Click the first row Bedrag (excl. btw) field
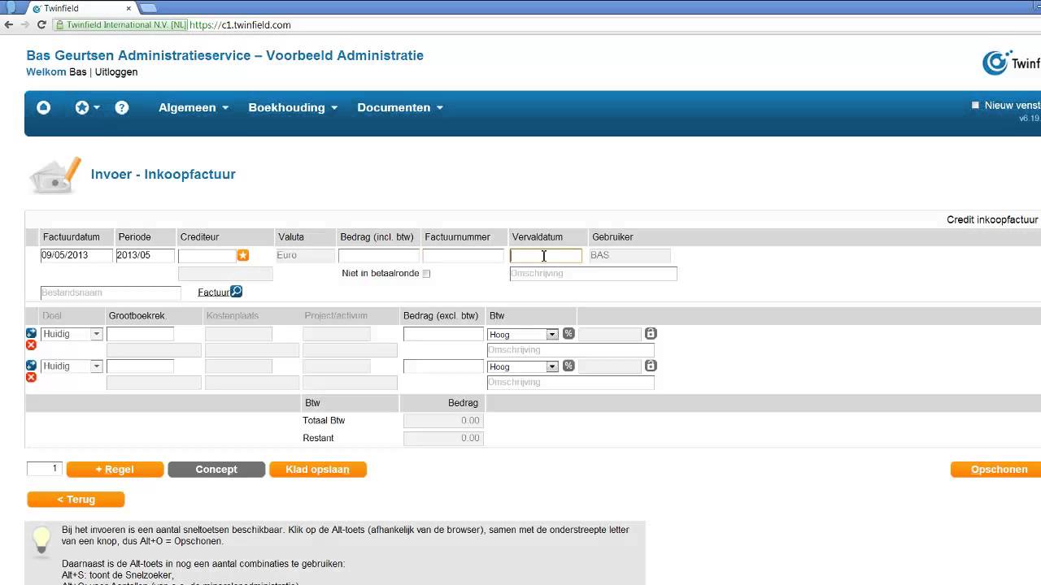This screenshot has height=585, width=1041. pos(443,334)
